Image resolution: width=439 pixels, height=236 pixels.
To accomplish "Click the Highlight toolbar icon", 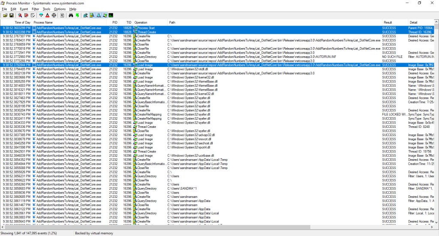I will click(x=47, y=15).
